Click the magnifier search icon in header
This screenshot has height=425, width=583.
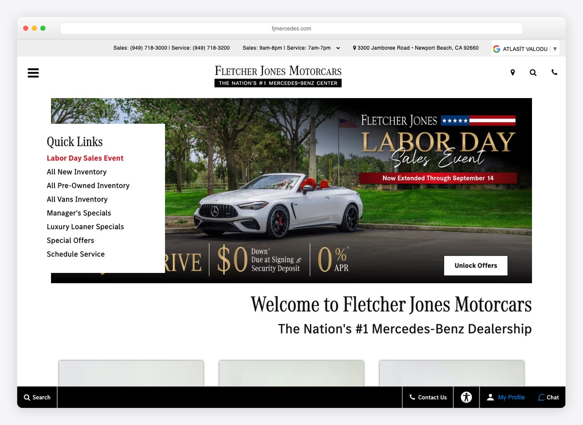point(533,72)
